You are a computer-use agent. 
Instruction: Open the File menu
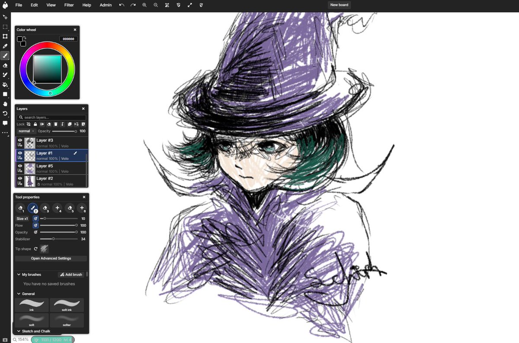(x=19, y=5)
